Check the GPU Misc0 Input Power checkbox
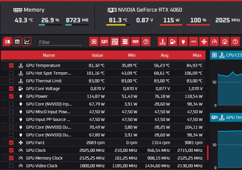 11,112
